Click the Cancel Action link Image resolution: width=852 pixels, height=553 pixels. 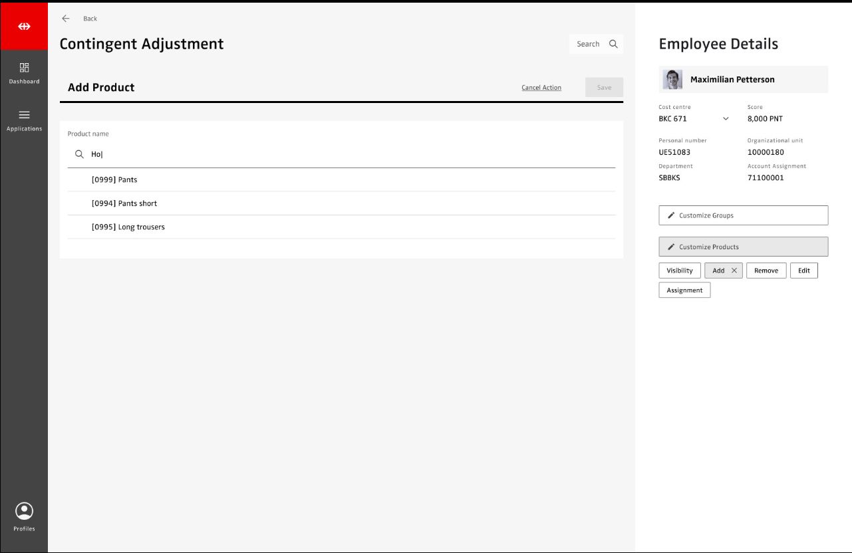pos(541,88)
